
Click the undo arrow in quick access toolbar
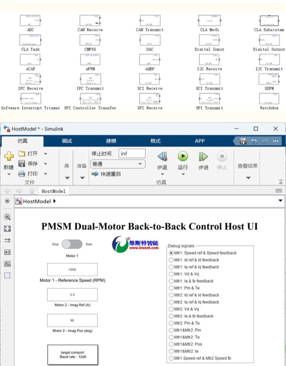[254, 141]
